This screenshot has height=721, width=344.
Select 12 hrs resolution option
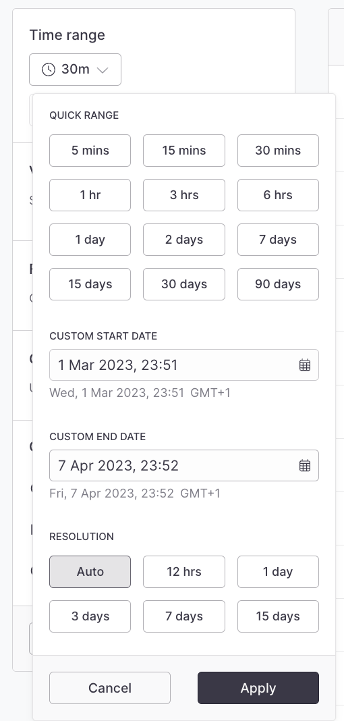coord(184,572)
